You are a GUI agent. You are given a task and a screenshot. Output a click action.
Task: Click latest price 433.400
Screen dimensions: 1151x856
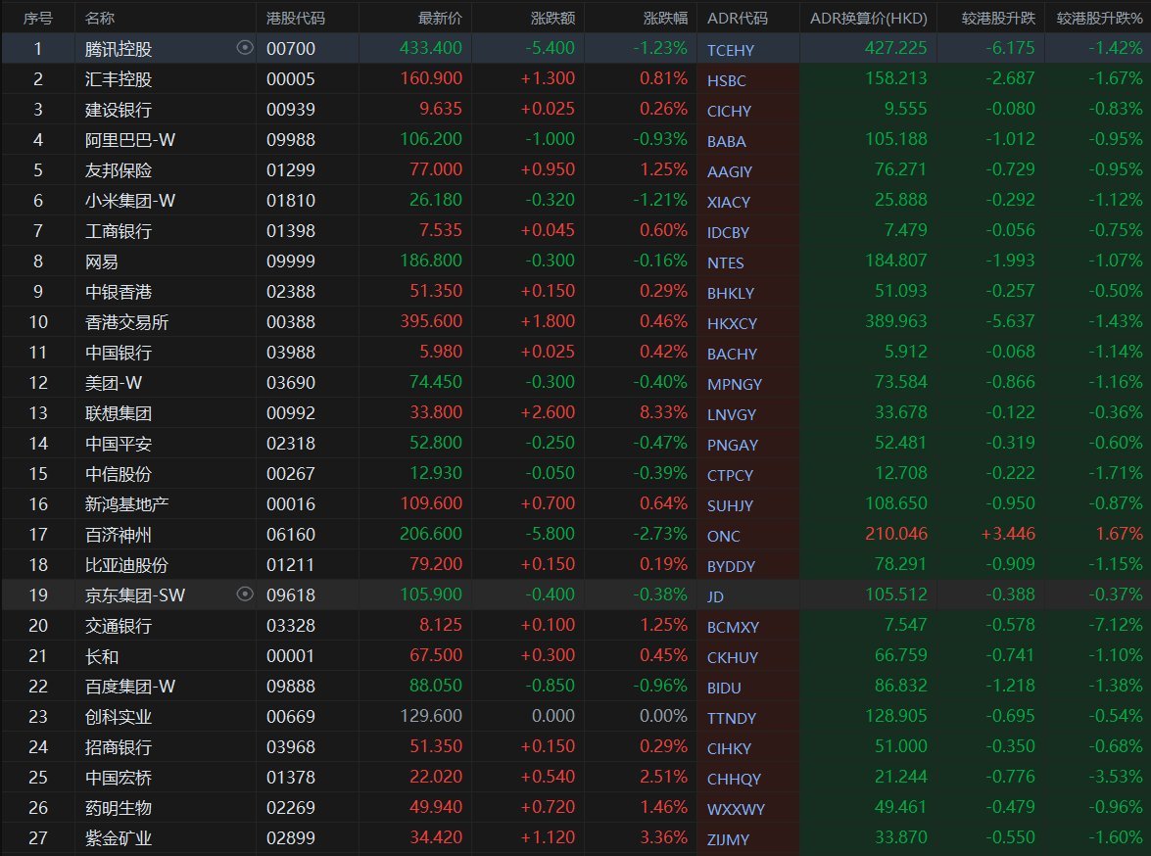click(431, 48)
